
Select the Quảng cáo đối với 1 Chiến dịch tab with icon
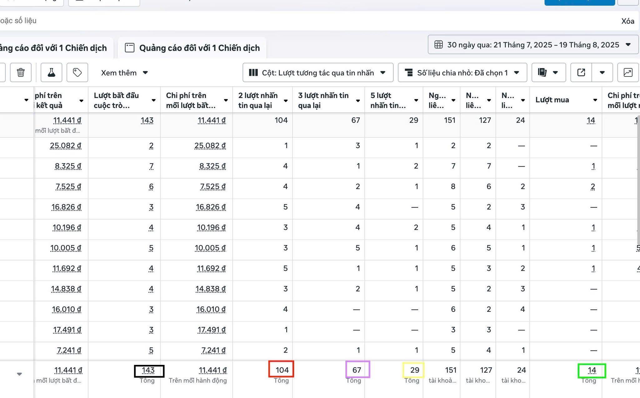pyautogui.click(x=192, y=48)
